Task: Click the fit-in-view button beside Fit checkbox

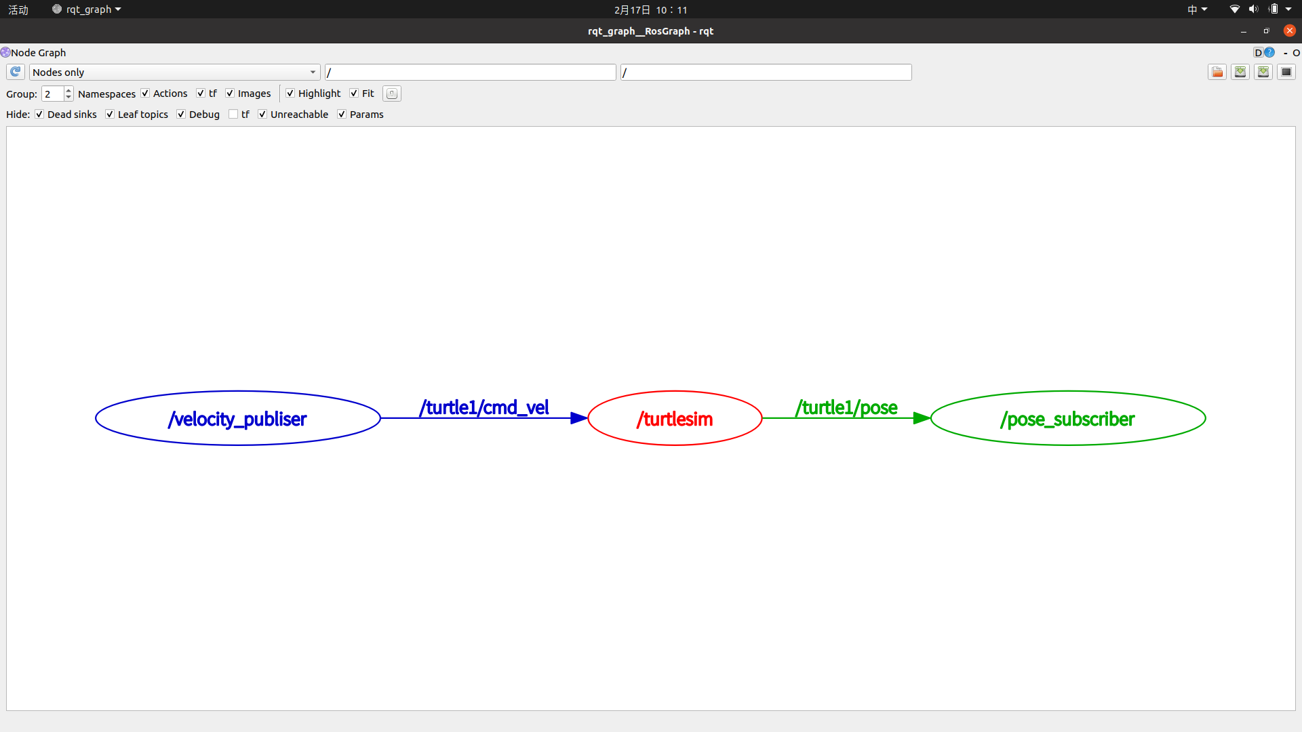Action: tap(392, 94)
